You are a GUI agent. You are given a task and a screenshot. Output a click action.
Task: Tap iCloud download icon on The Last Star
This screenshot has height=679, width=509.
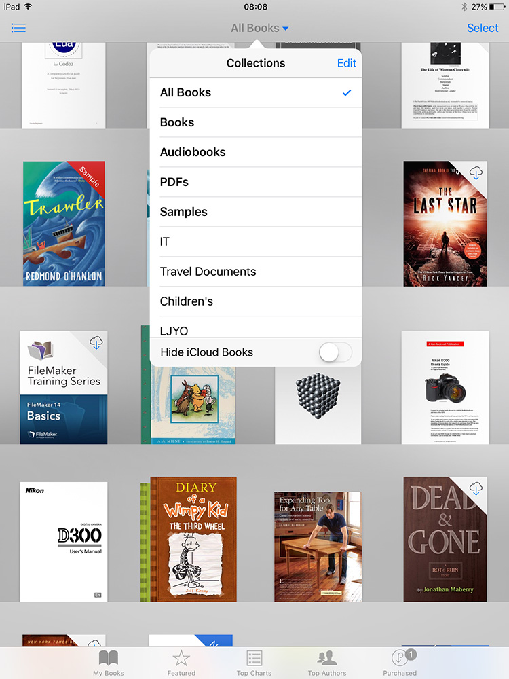pos(476,174)
